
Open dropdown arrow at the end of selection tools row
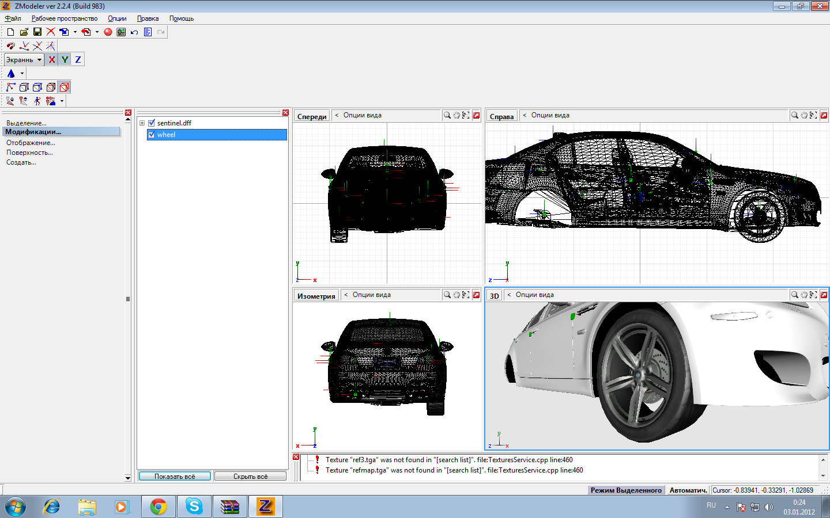point(62,101)
